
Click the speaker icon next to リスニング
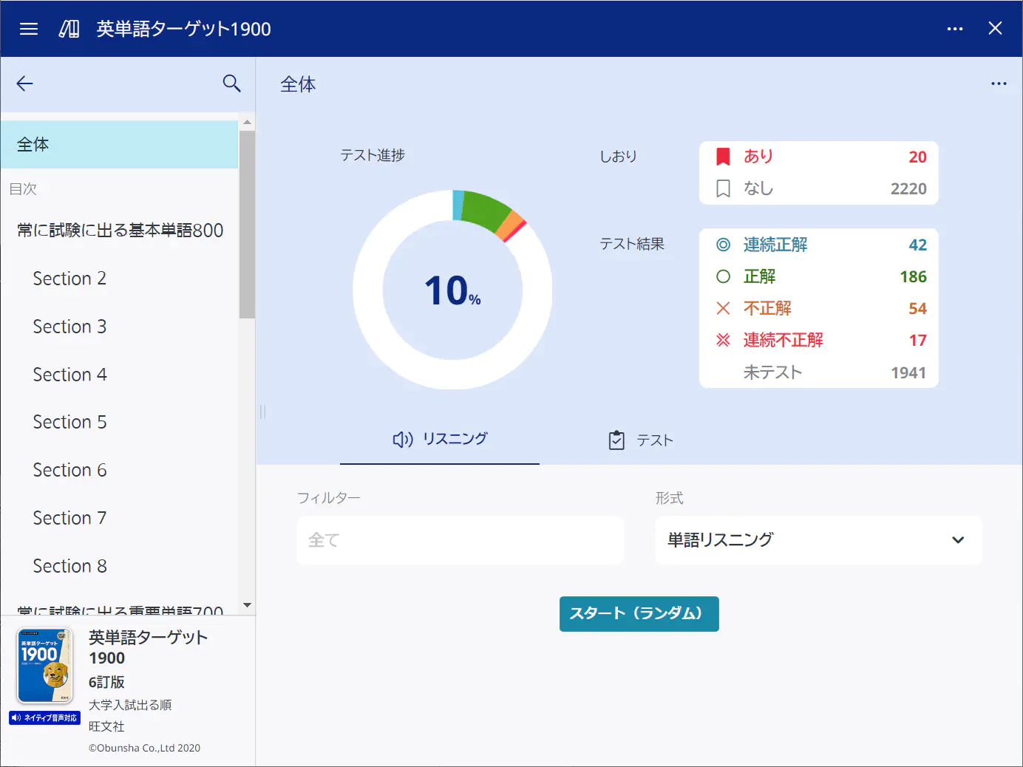(401, 439)
